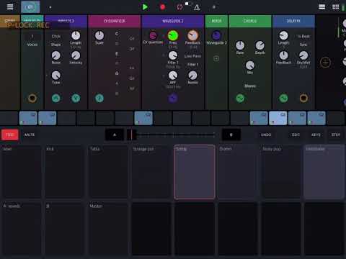Viewport: 346px width, 259px height.
Task: Select the Kick track pad
Action: point(65,172)
